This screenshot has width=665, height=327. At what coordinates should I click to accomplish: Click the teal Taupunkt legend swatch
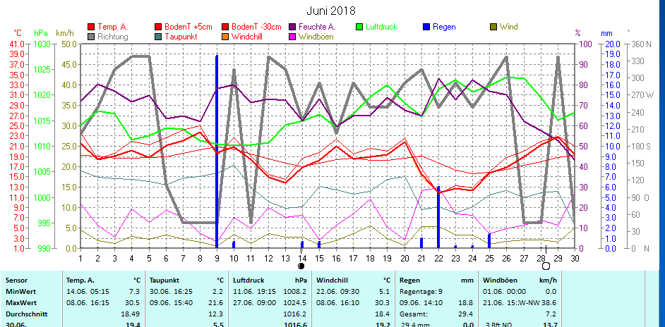coord(159,37)
